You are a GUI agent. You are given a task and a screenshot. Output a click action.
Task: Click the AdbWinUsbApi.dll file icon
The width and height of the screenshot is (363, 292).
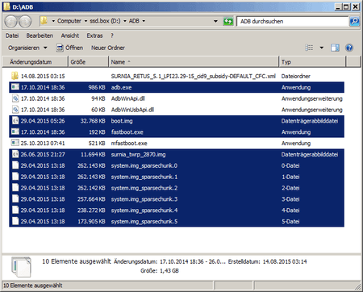pos(15,110)
